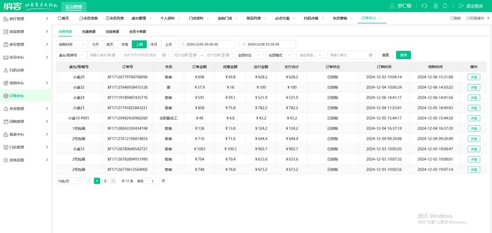This screenshot has width=492, height=233.
Task: Click the lock screen padlock icon
Action: [x=436, y=6]
